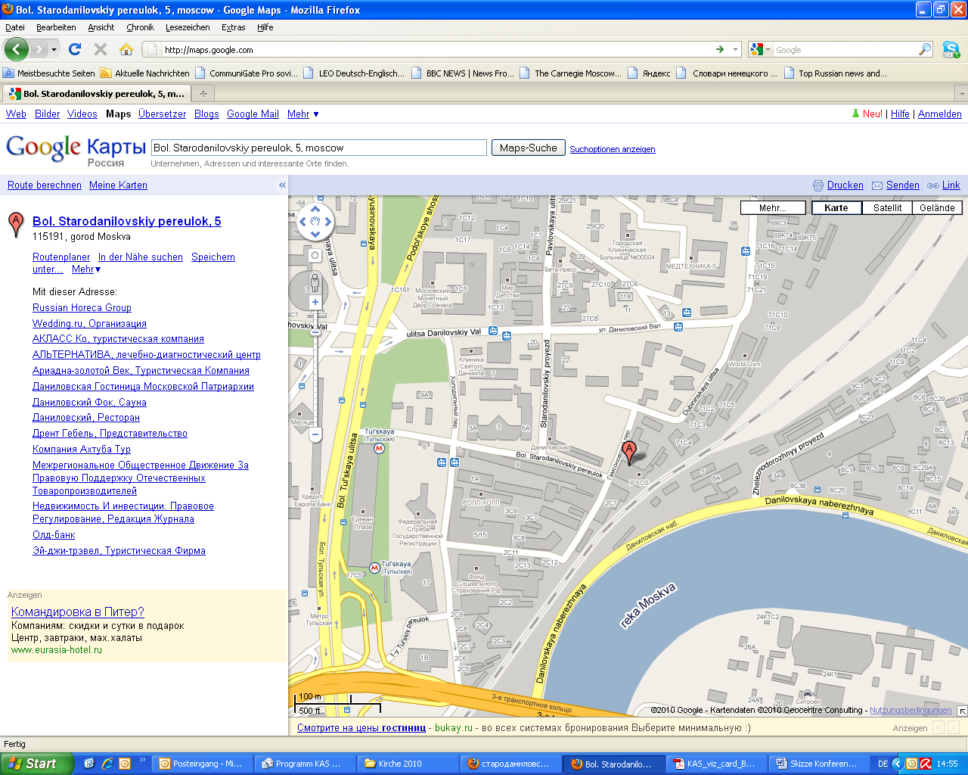Open Posteingang taskbar window
Image resolution: width=968 pixels, height=775 pixels.
click(202, 764)
